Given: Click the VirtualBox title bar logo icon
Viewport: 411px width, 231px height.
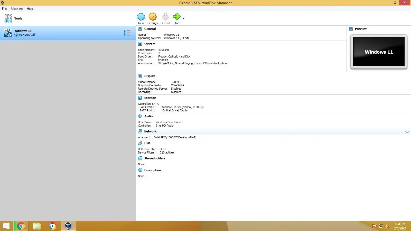Looking at the screenshot, I should 3,3.
